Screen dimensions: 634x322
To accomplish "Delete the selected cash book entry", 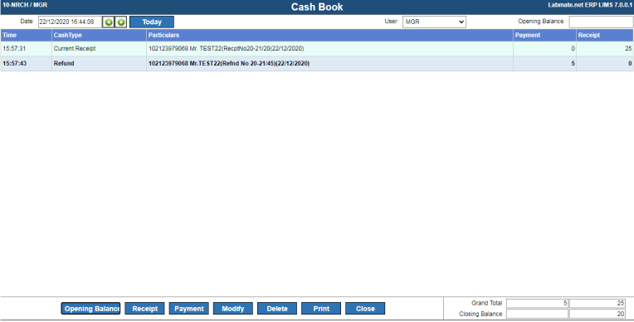I will click(277, 309).
